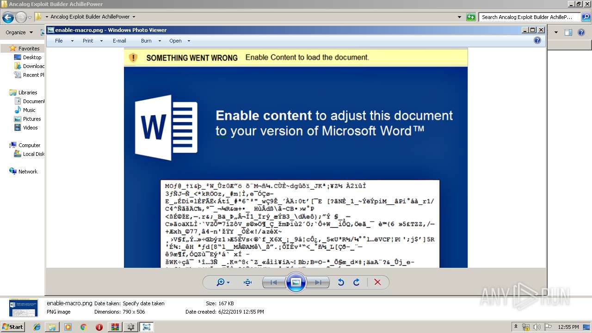Image resolution: width=592 pixels, height=333 pixels.
Task: Rotate the picture clockwise
Action: tap(356, 282)
